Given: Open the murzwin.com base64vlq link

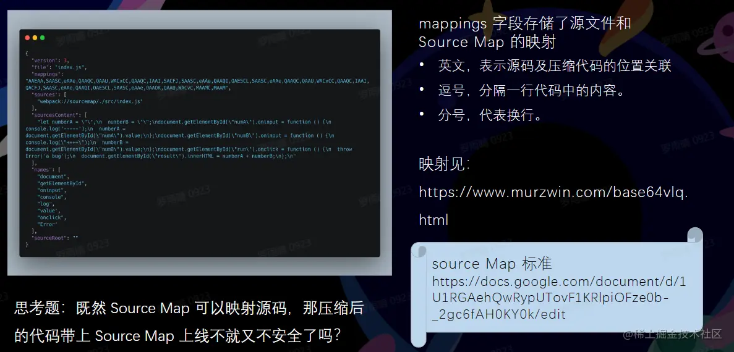Looking at the screenshot, I should click(553, 206).
